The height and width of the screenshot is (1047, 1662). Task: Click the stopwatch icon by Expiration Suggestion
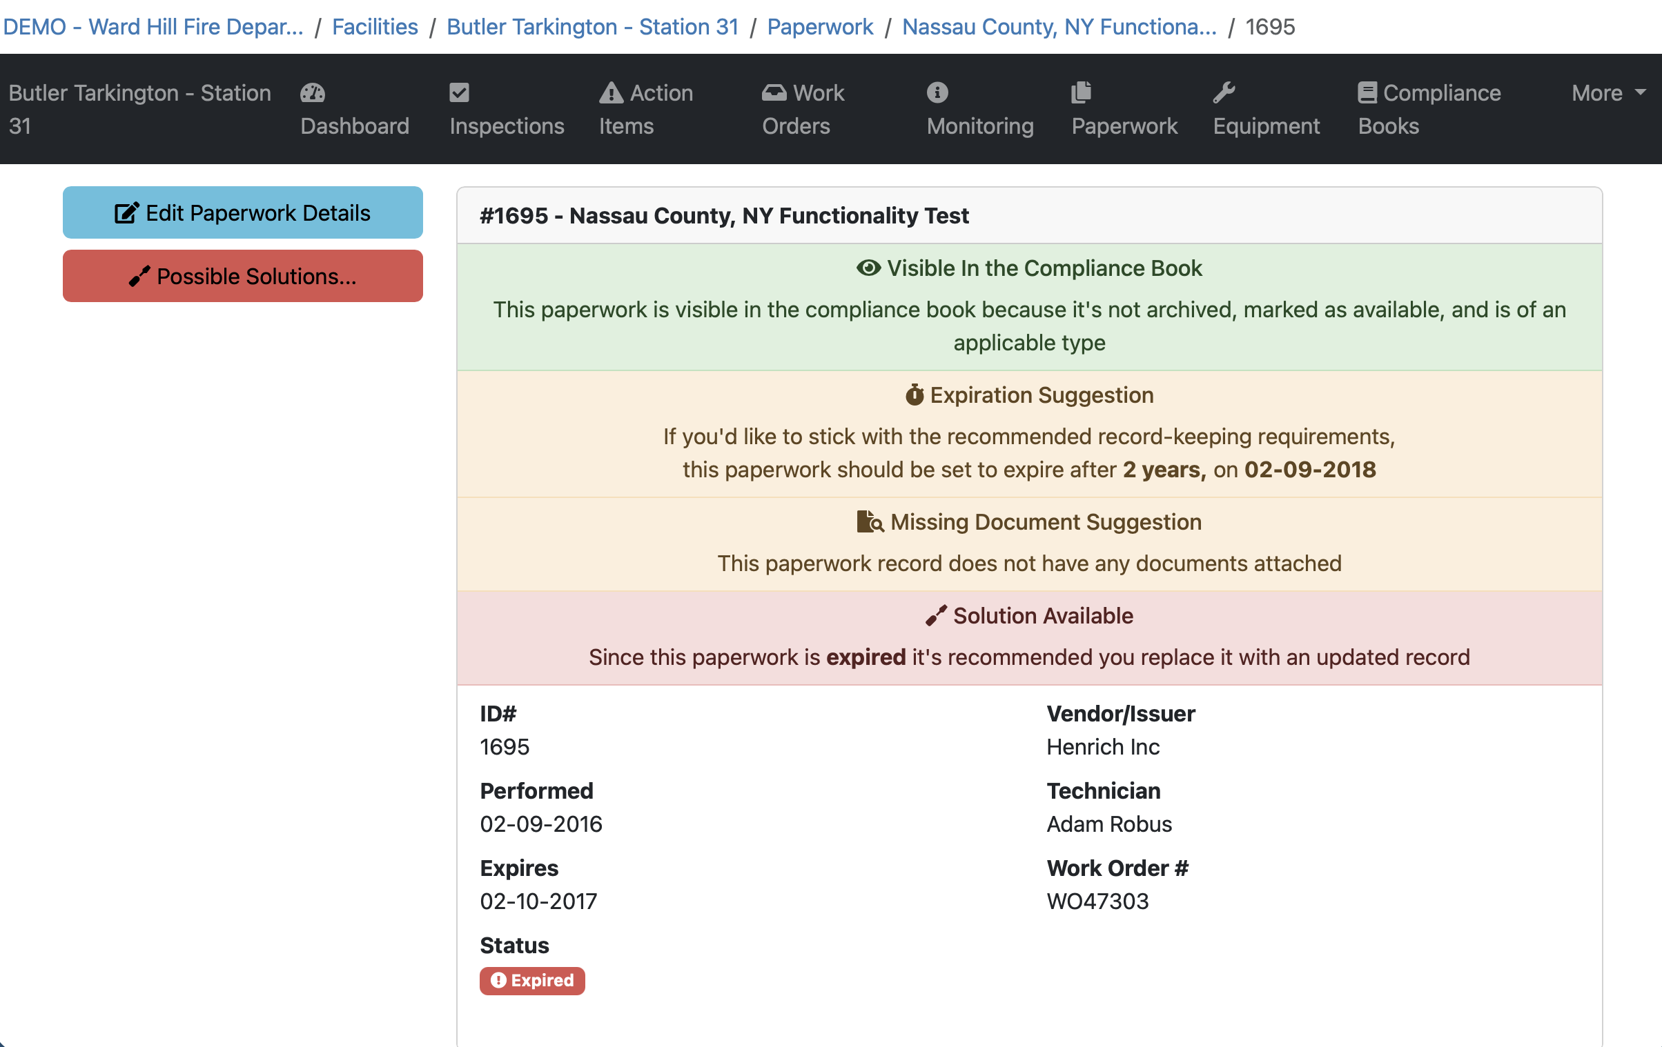[x=915, y=395]
